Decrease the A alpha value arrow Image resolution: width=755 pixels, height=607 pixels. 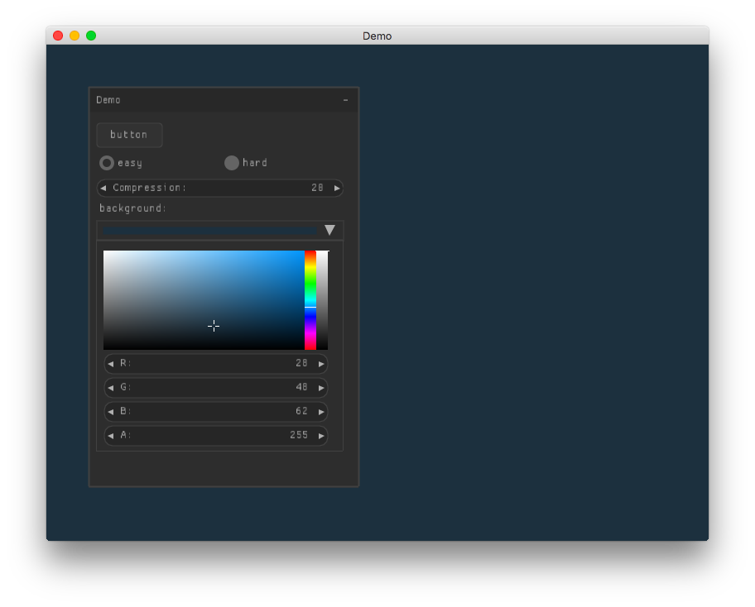[x=111, y=436]
